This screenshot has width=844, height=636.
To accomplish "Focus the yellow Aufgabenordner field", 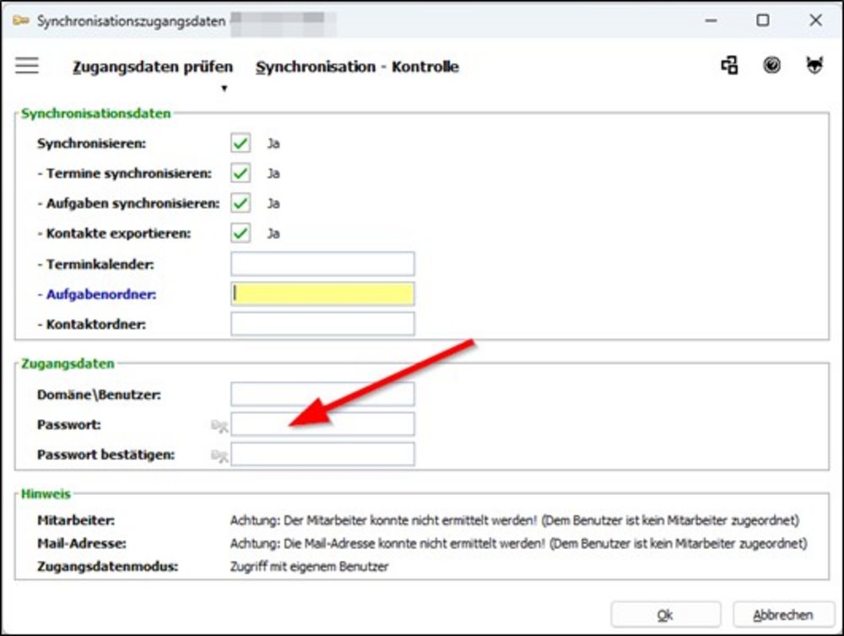I will pos(322,294).
